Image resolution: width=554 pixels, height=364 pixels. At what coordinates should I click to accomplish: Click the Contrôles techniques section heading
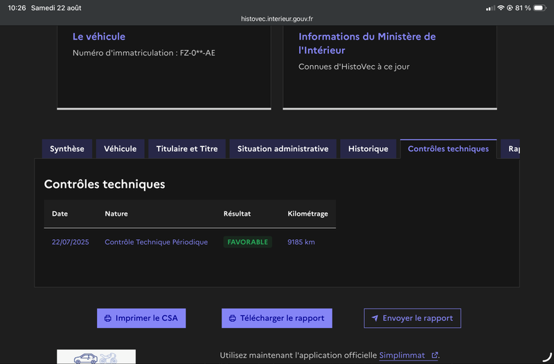105,184
